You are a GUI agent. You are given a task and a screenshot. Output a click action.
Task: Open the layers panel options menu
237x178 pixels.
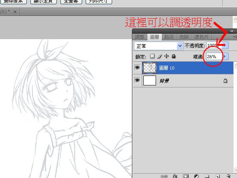point(235,37)
